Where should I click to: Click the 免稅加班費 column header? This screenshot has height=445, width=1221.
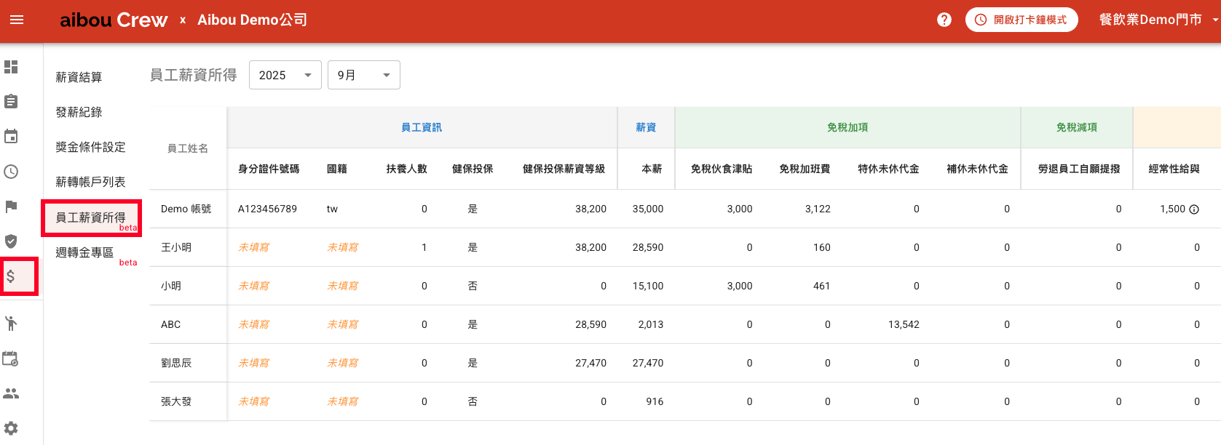805,169
